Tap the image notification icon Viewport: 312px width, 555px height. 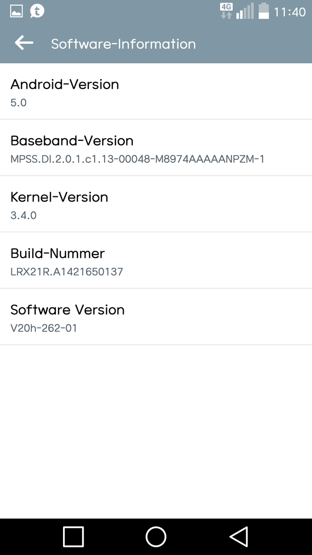pos(16,11)
